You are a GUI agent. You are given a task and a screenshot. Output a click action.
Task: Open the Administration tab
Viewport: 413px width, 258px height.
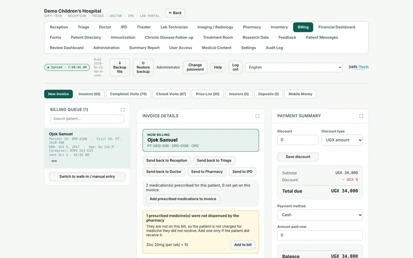point(106,47)
